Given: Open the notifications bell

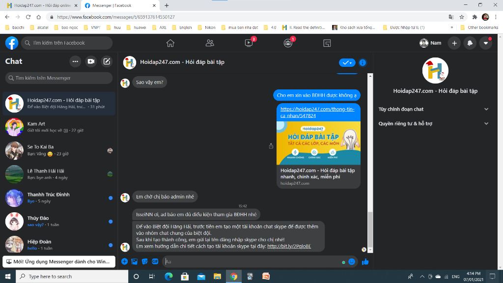Looking at the screenshot, I should tap(470, 43).
